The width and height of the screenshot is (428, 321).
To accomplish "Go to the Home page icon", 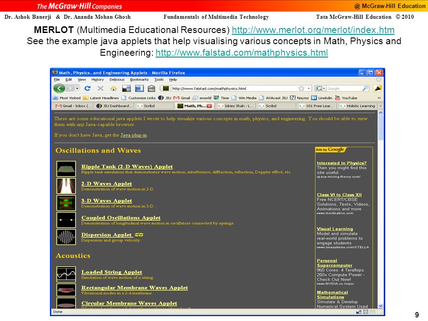I will [x=113, y=88].
